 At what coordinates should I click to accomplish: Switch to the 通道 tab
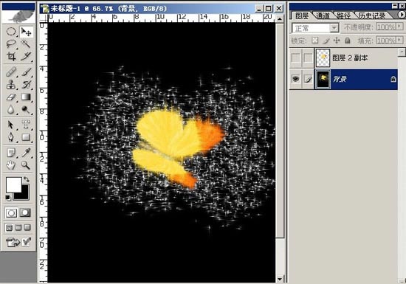pos(323,15)
